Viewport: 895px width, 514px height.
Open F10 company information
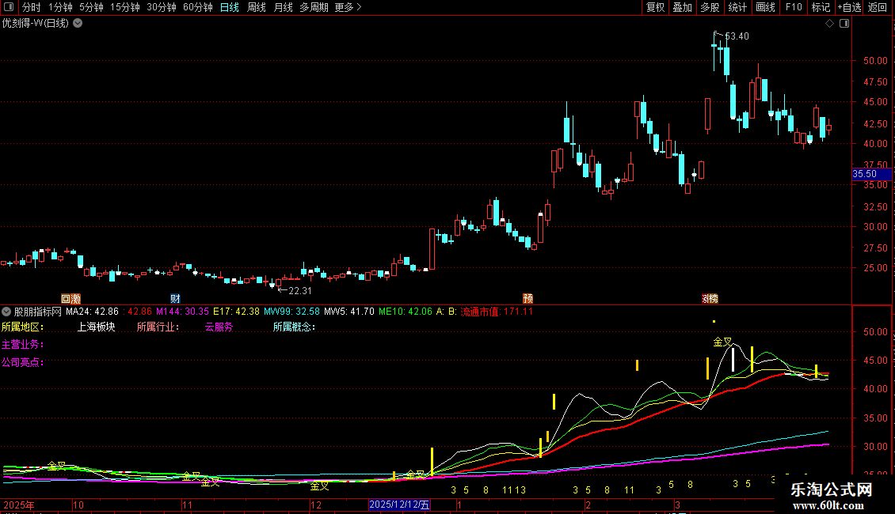pos(794,7)
